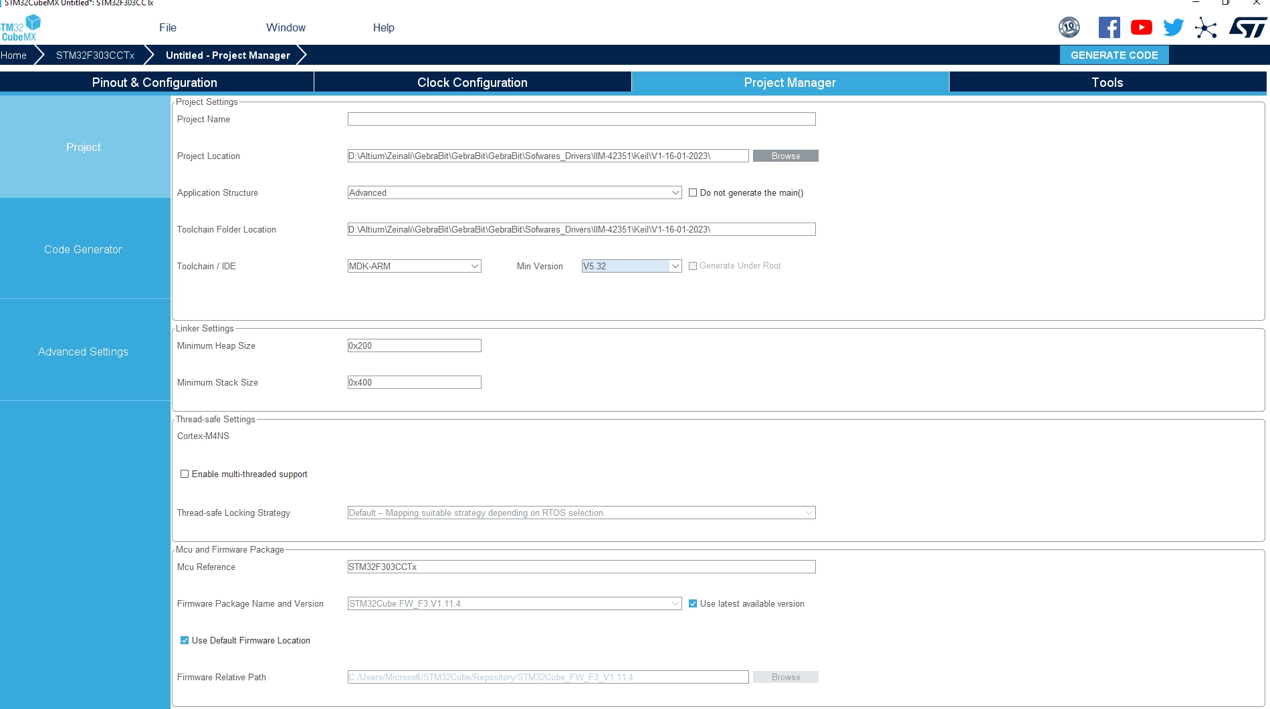
Task: Toggle Use Default Firmware Location checkbox
Action: tap(185, 640)
